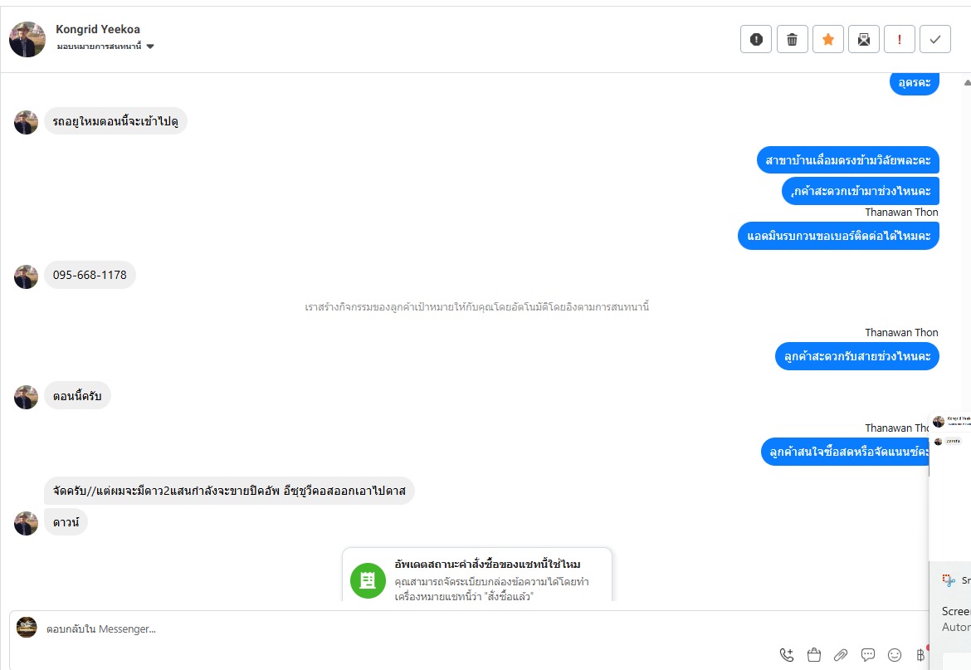Click the baht payment icon

pos(920,654)
